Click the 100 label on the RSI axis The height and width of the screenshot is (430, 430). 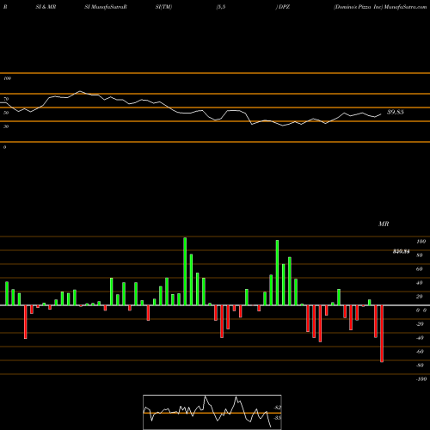coord(7,78)
